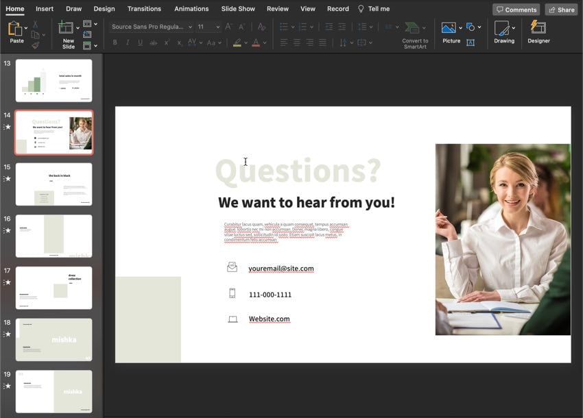This screenshot has width=583, height=418.
Task: Insert a text box from ribbon
Action: (471, 42)
